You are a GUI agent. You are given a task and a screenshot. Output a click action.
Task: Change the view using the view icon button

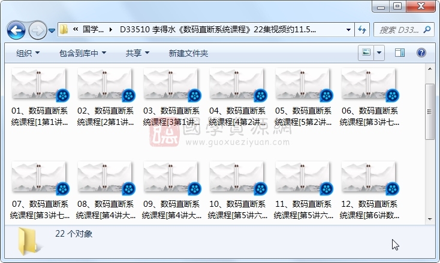(366, 53)
